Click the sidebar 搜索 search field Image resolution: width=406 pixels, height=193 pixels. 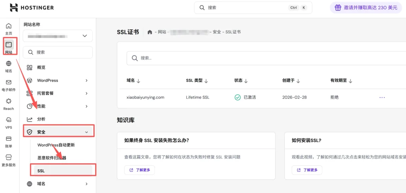57,52
